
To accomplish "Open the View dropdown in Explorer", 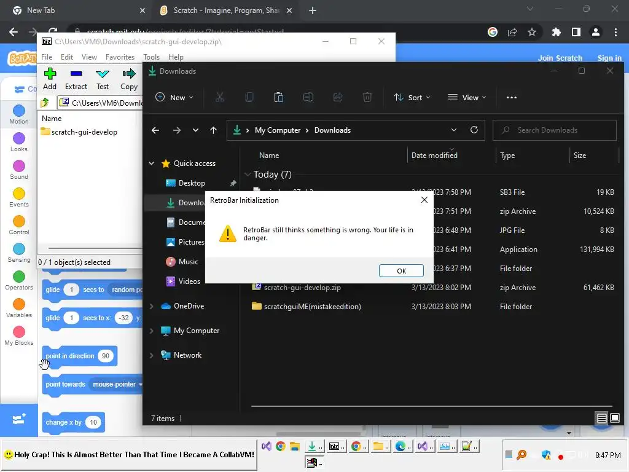I will [467, 98].
